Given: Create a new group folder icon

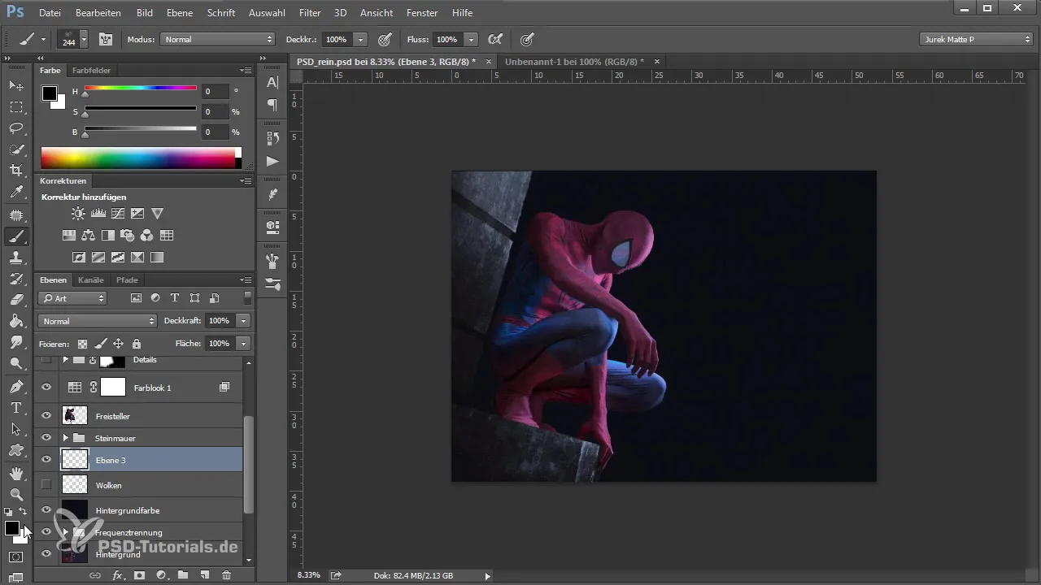Looking at the screenshot, I should (x=183, y=575).
